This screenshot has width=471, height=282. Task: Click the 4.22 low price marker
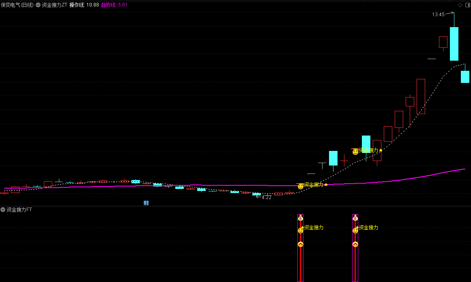(267, 197)
